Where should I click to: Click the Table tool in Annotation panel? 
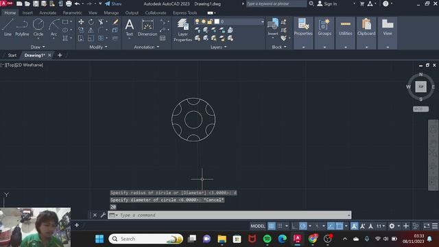tap(163, 38)
